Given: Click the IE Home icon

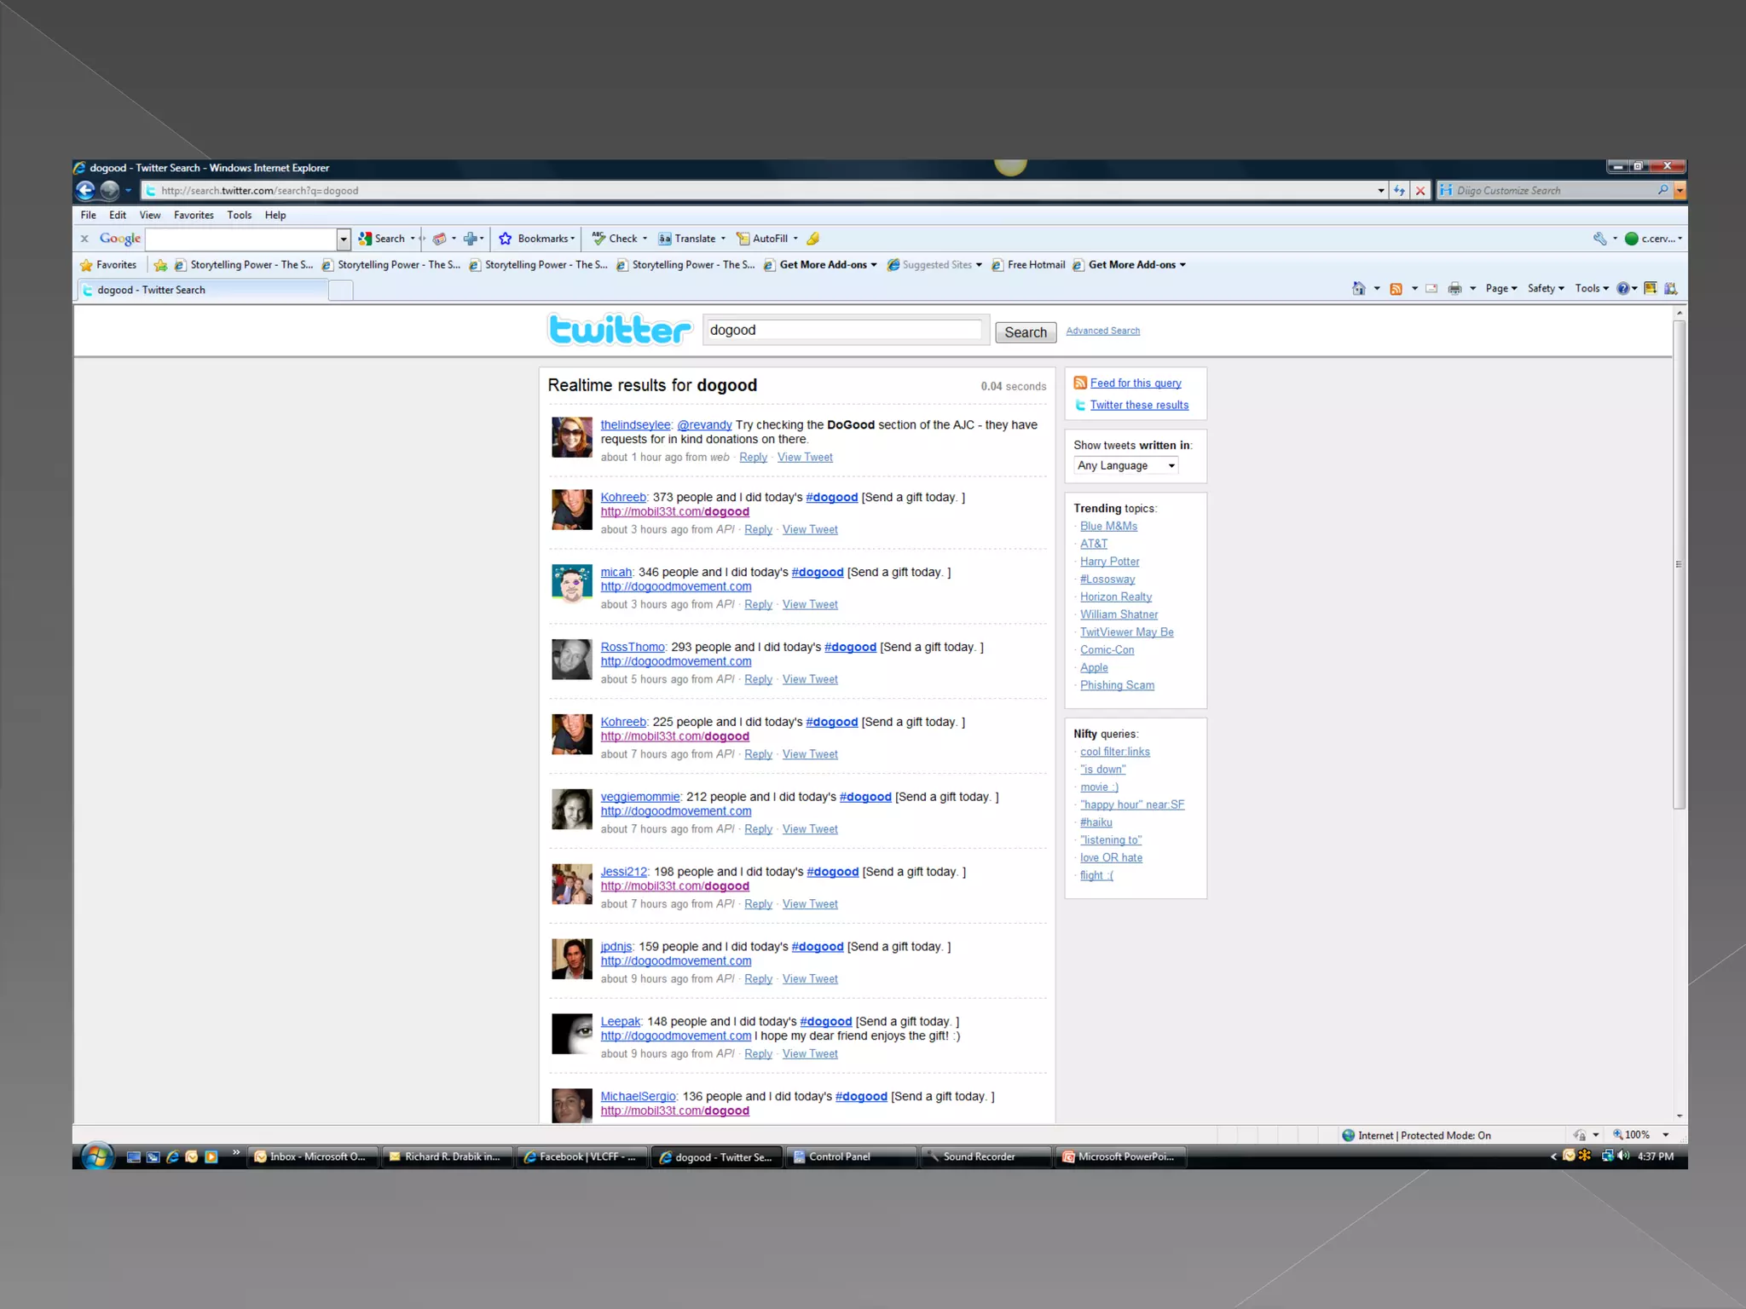Looking at the screenshot, I should point(1358,289).
